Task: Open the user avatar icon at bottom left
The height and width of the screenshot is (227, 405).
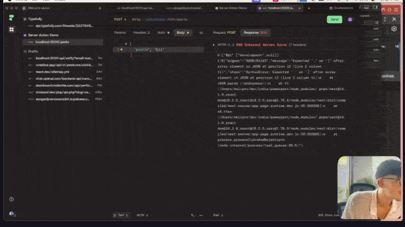Action: pyautogui.click(x=11, y=214)
